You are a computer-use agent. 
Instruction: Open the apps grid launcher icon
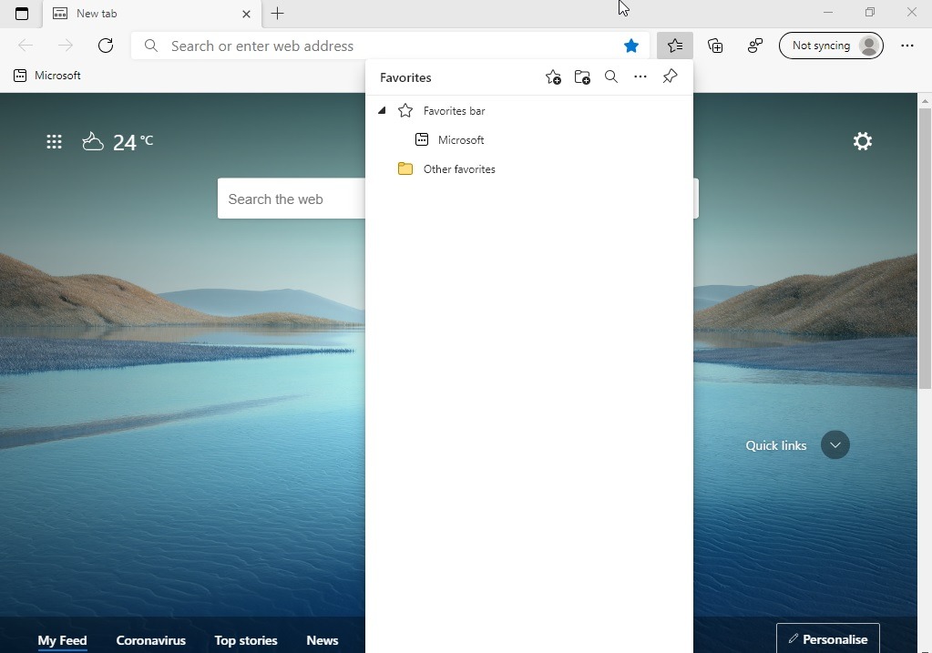[55, 141]
